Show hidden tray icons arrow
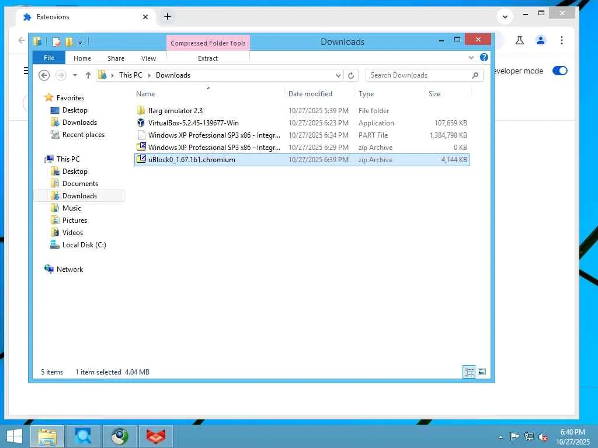Viewport: 598px width, 448px height. 500,437
